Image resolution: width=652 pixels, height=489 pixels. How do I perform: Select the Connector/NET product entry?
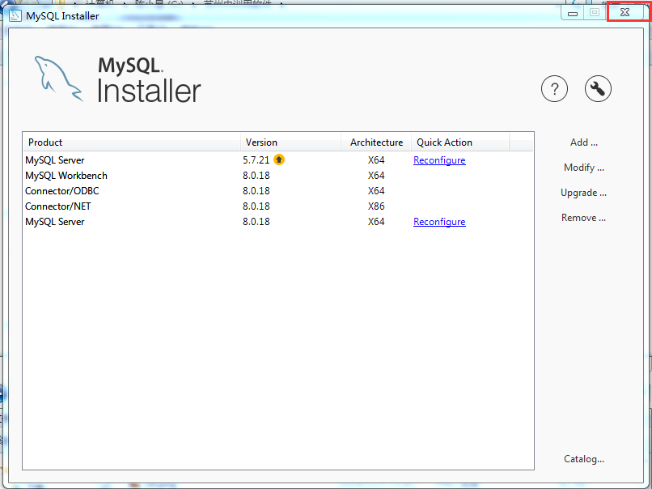(x=58, y=206)
